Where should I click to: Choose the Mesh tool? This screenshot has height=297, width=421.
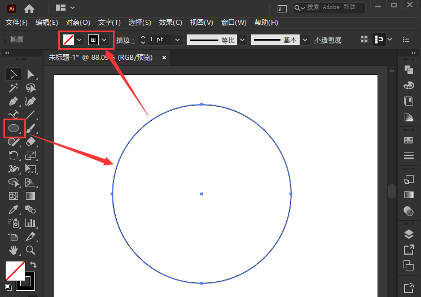[14, 196]
